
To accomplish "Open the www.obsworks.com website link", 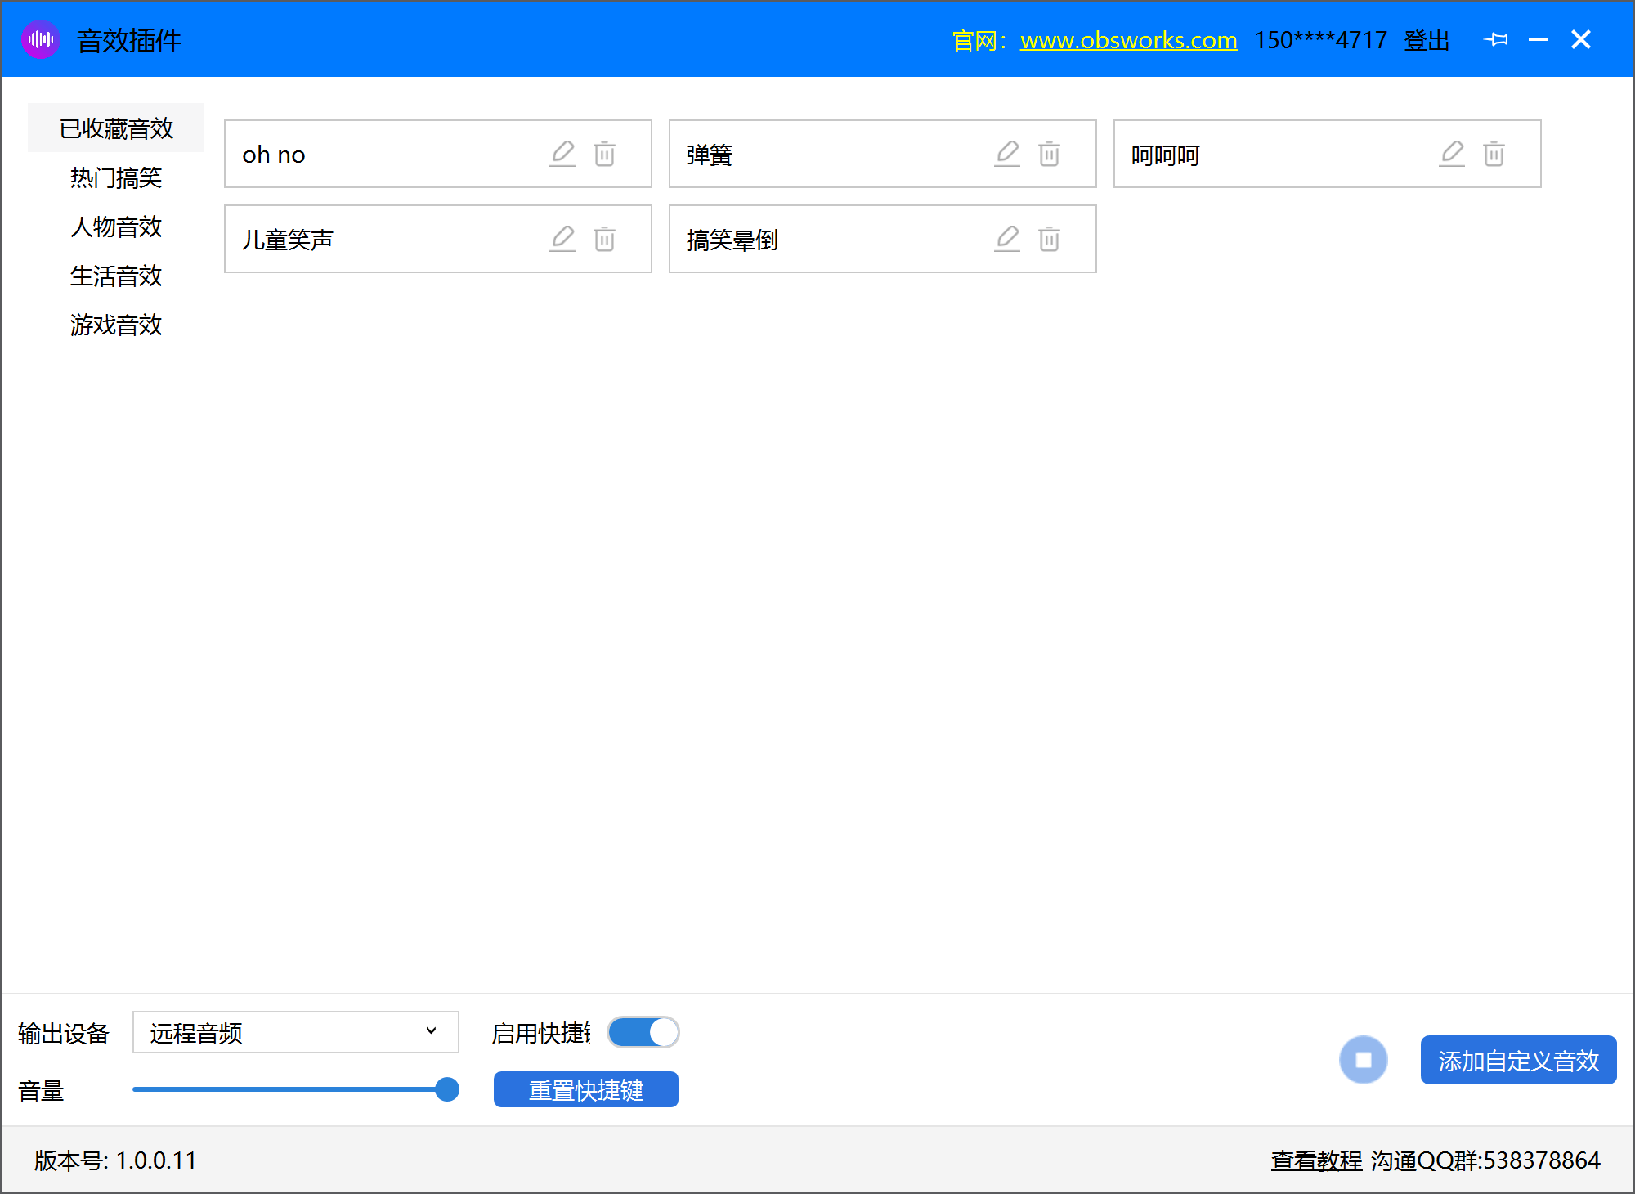I will [1128, 40].
